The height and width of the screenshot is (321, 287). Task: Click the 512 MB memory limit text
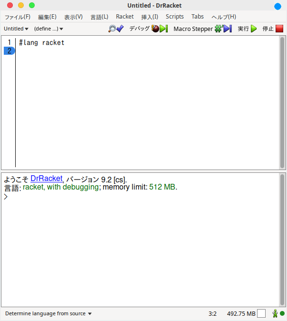(x=162, y=187)
